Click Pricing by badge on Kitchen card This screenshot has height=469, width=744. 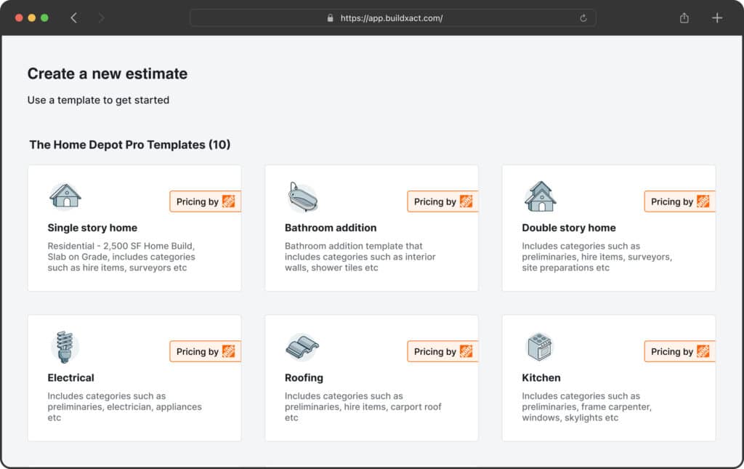point(679,352)
